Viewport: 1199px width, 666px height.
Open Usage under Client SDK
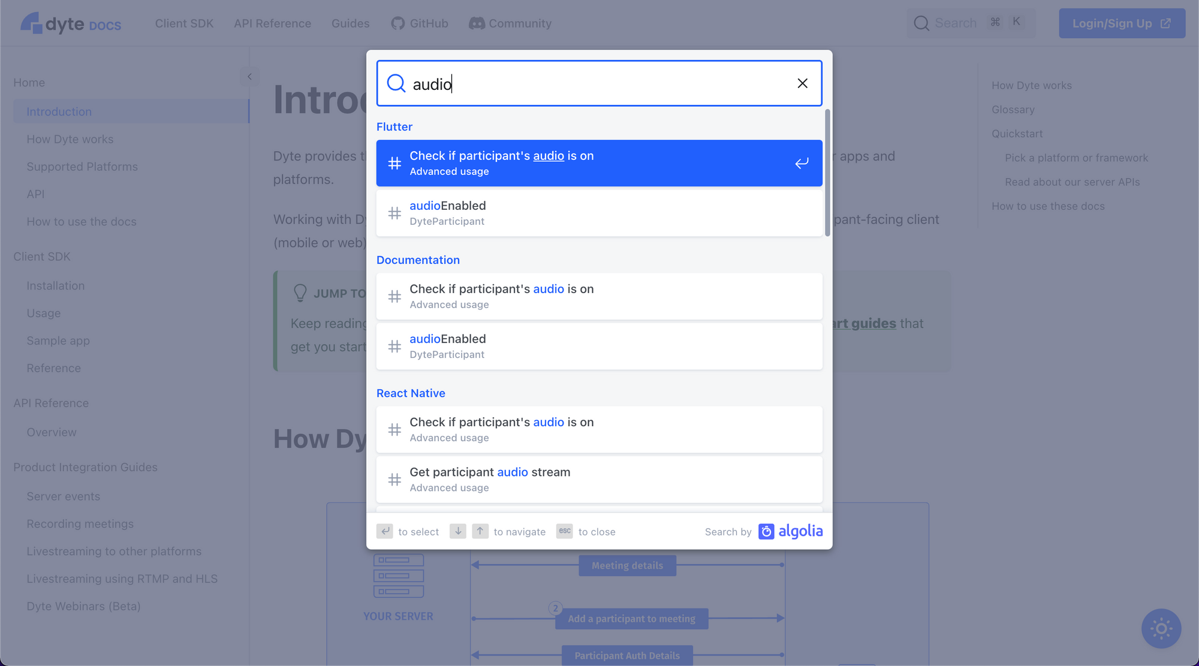[x=43, y=314]
